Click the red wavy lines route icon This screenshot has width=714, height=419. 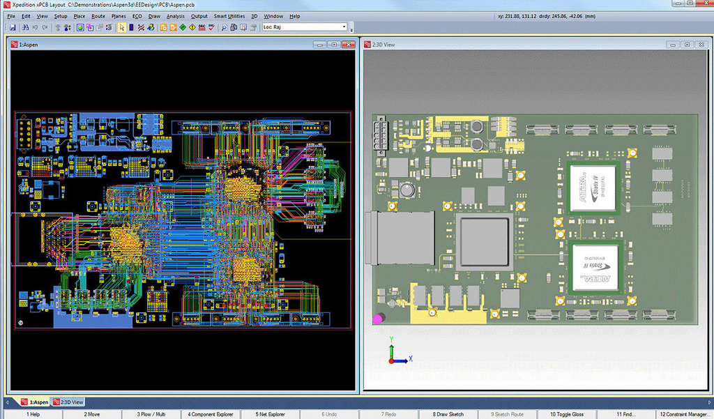[x=141, y=27]
